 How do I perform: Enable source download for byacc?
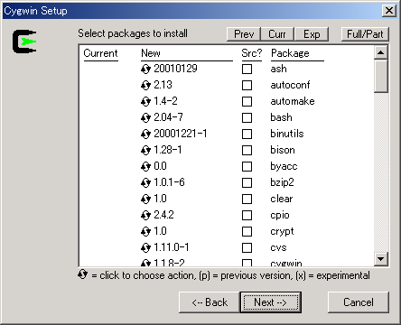pos(247,166)
